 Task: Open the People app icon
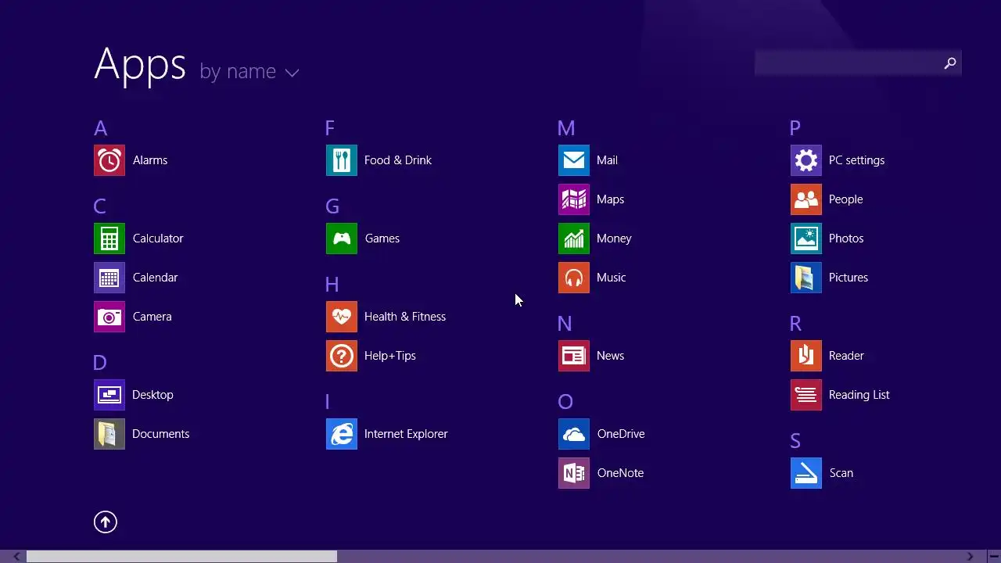806,199
